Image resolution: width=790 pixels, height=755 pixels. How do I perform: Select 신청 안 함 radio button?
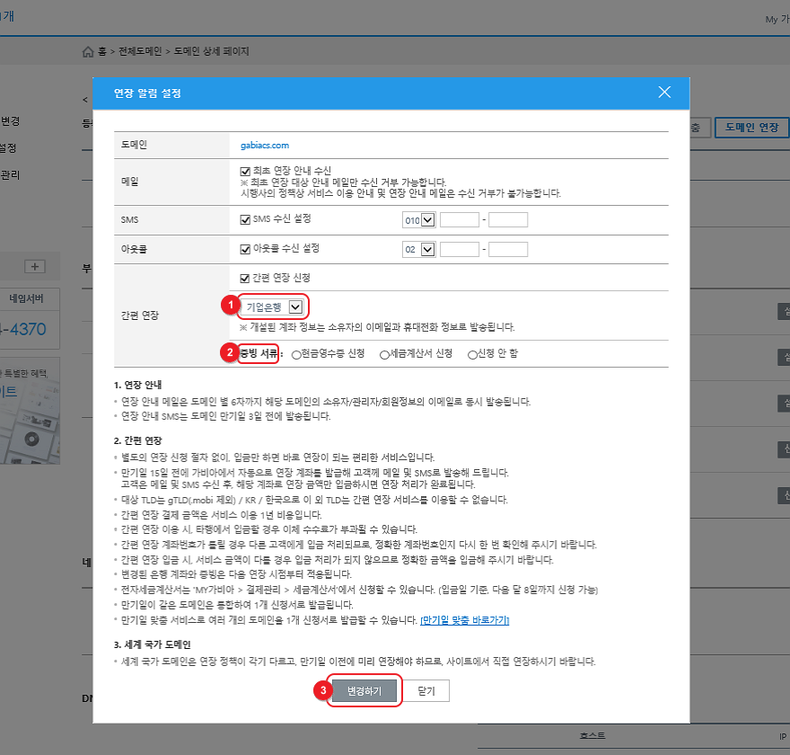[472, 354]
